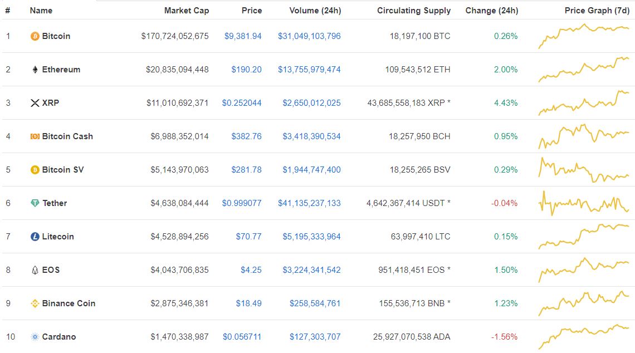Click the blue Litecoin icon
The width and height of the screenshot is (635, 353).
(x=35, y=237)
